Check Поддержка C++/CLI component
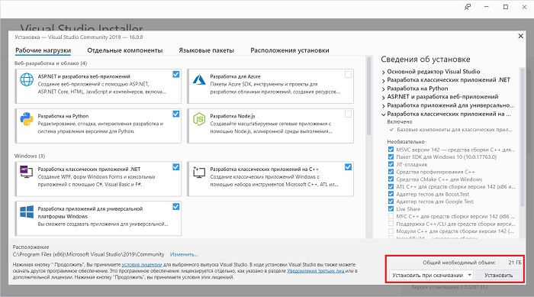534x297 pixels. 391,224
